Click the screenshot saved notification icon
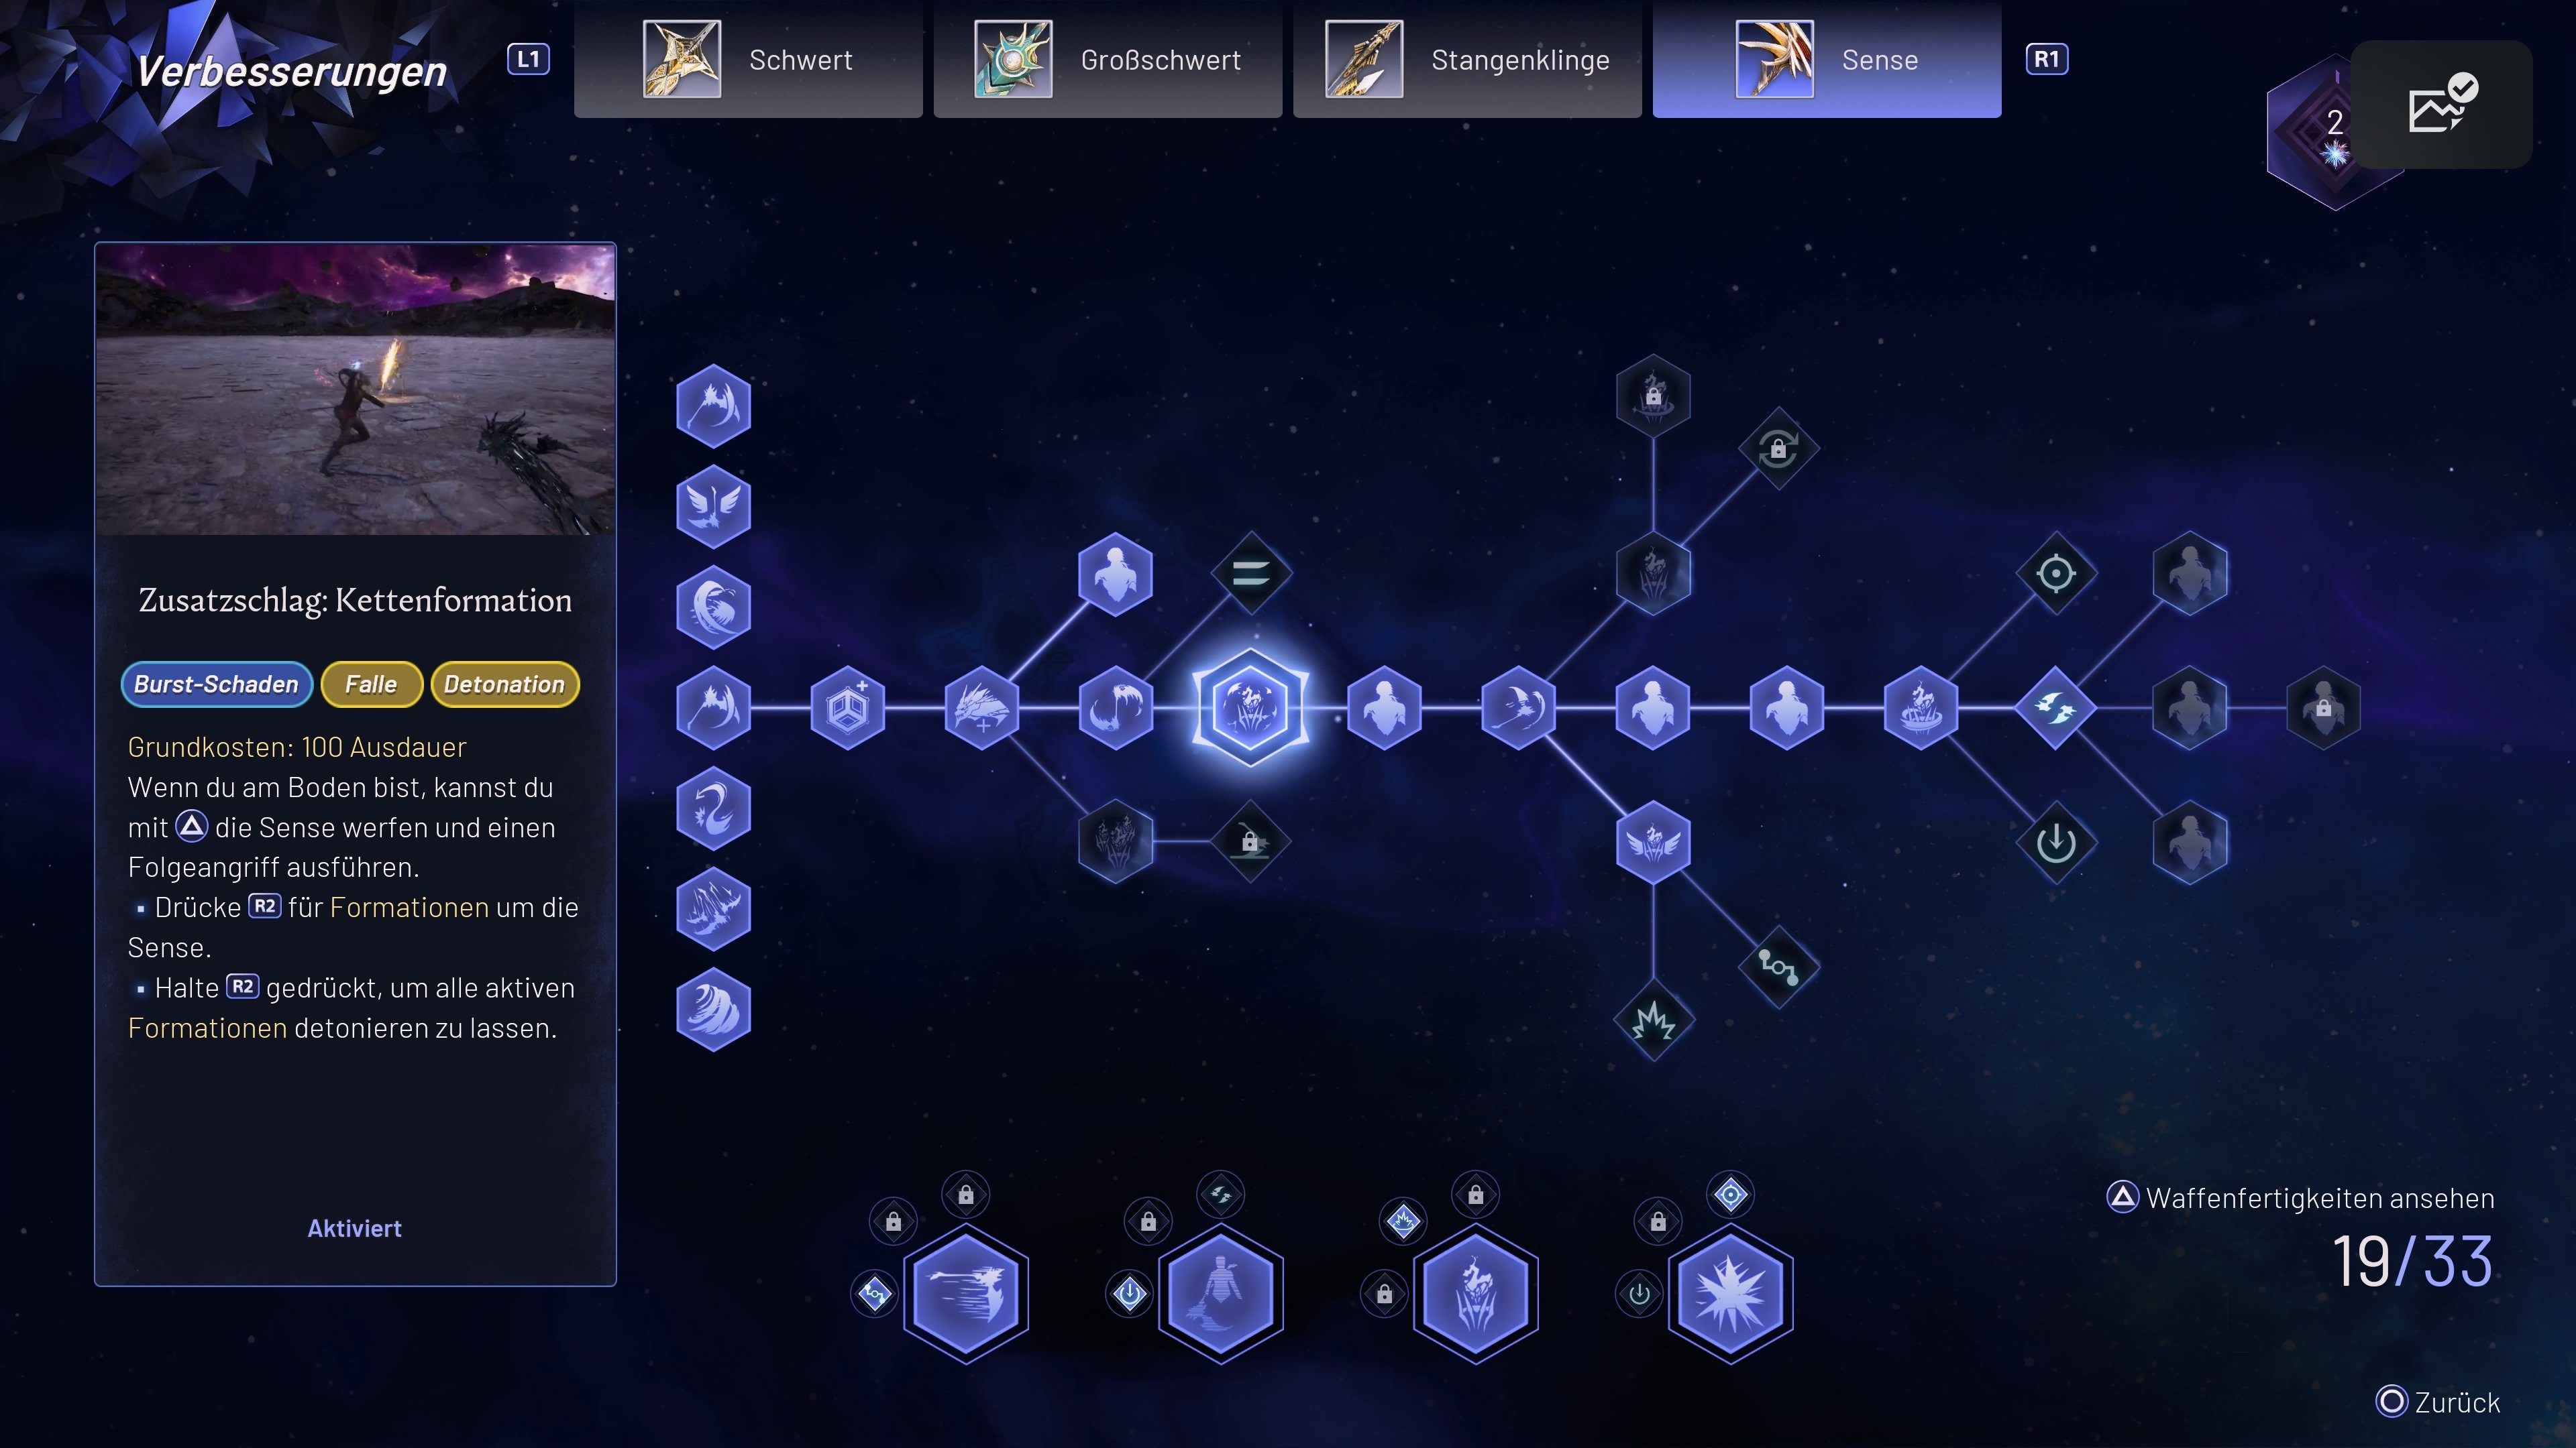Viewport: 2576px width, 1448px height. 2440,104
